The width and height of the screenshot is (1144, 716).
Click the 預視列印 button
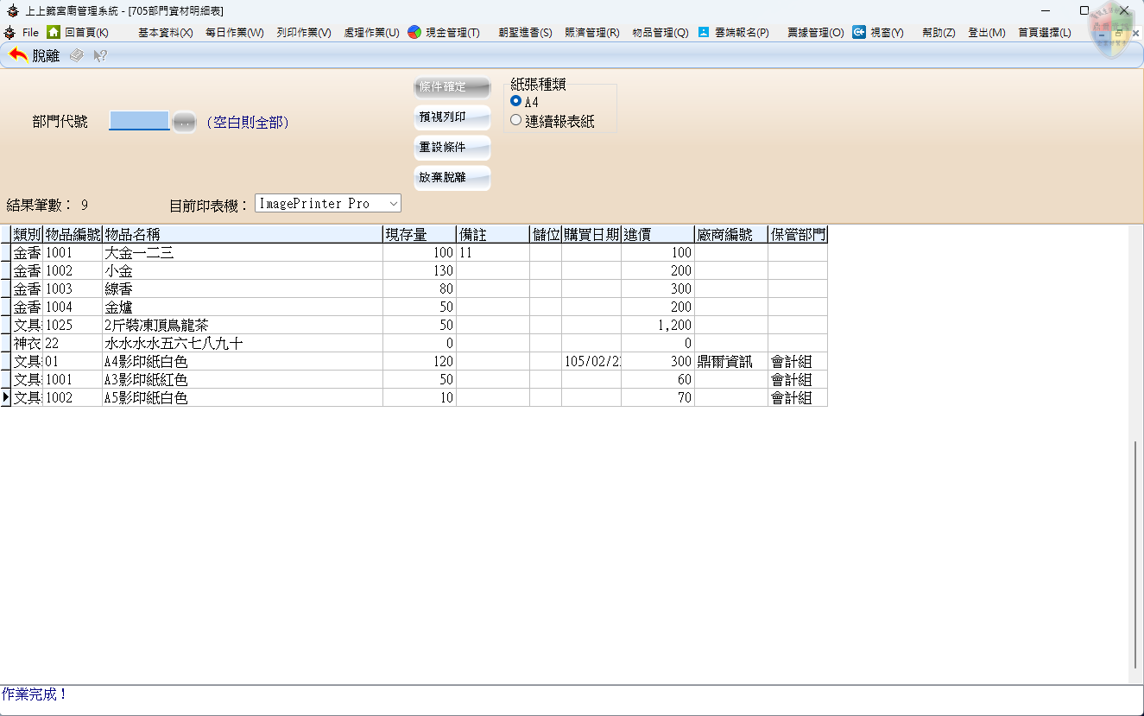click(452, 117)
